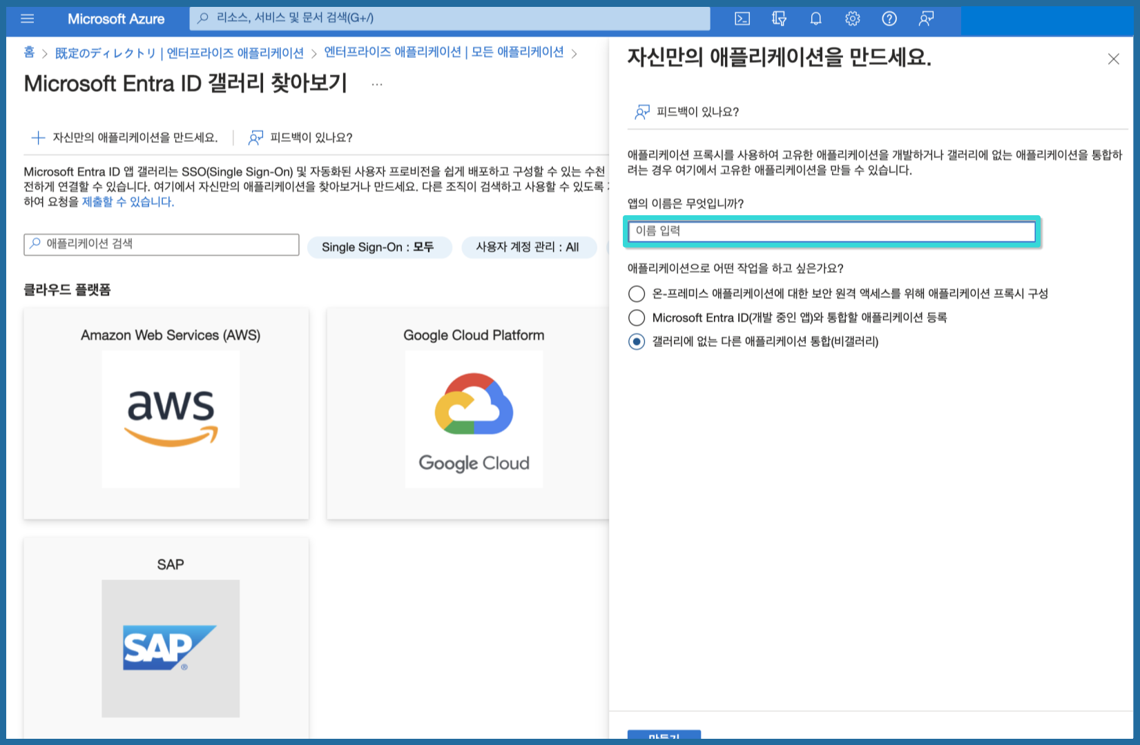Open feedback icon in top bar
Image resolution: width=1140 pixels, height=745 pixels.
click(926, 19)
